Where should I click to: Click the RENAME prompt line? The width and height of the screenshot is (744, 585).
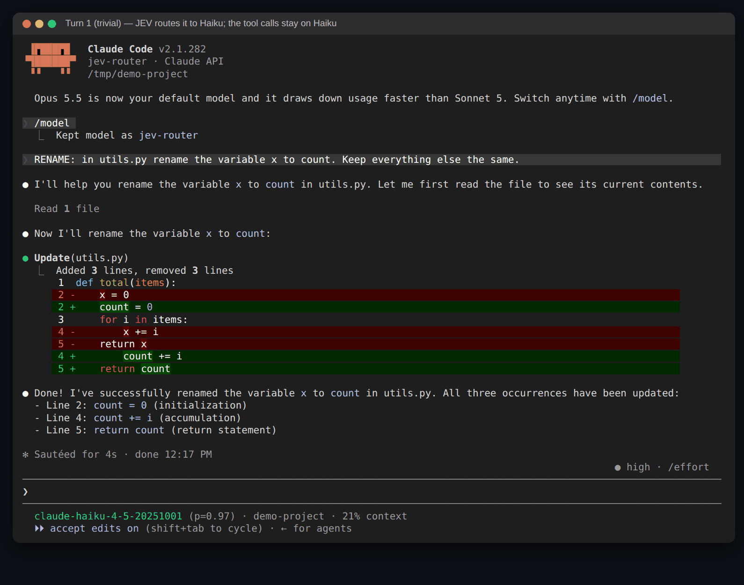pos(372,160)
